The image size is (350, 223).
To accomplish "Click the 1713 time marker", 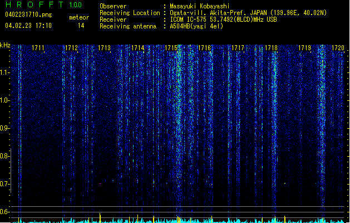I will tap(105, 48).
